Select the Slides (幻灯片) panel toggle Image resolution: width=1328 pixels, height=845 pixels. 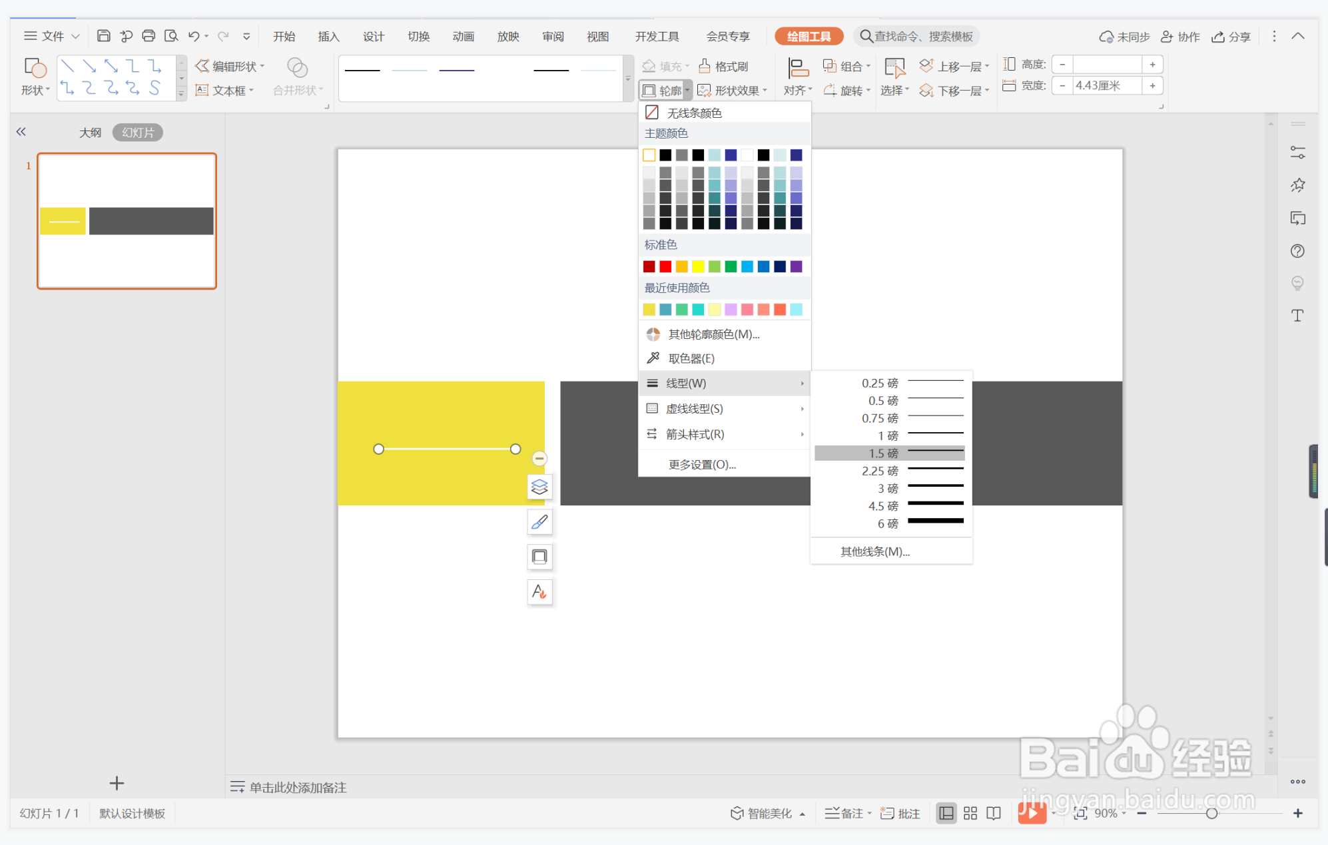(x=138, y=133)
